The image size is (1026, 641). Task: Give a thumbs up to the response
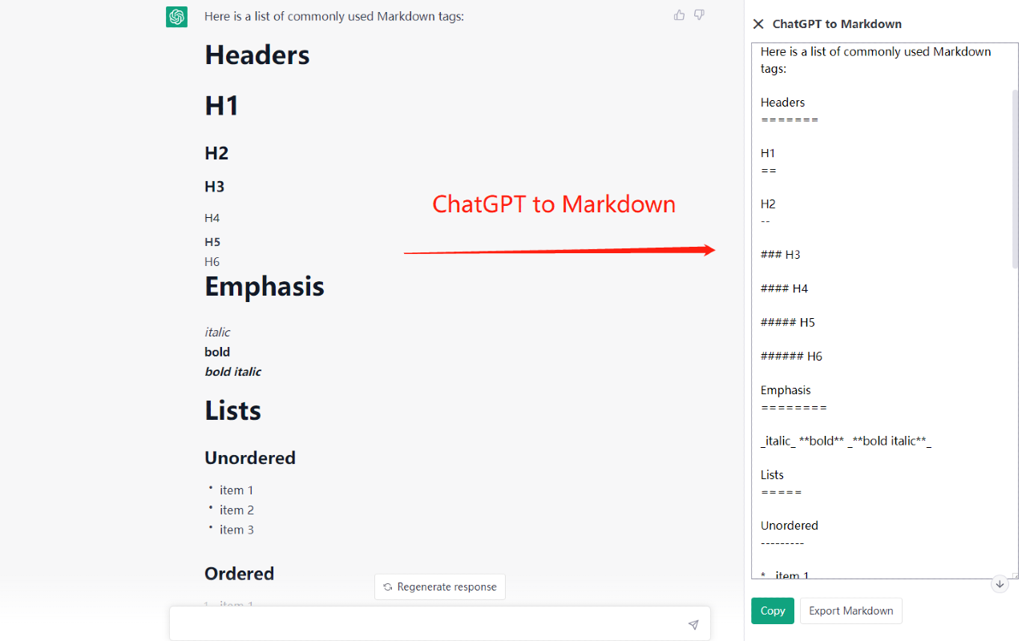click(x=679, y=14)
